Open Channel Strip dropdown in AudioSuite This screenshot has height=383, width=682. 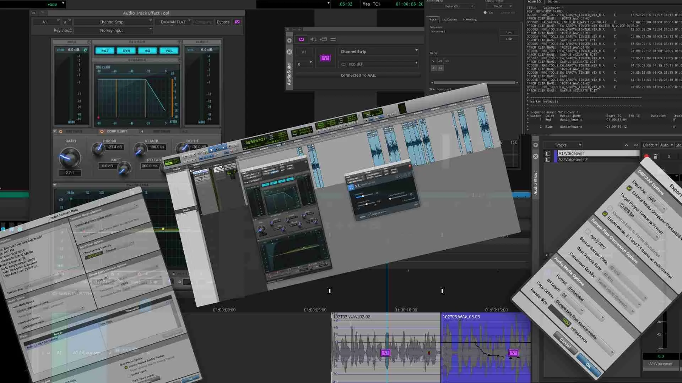[x=379, y=52]
